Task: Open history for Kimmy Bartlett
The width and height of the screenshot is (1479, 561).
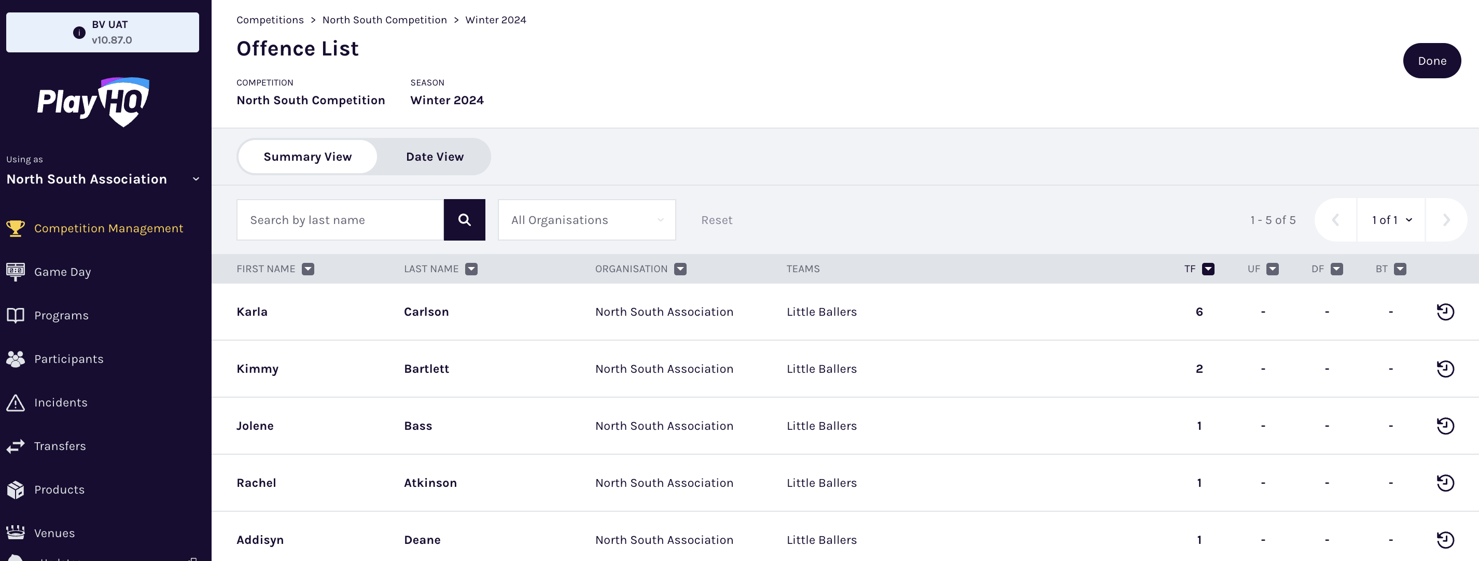Action: (1445, 369)
